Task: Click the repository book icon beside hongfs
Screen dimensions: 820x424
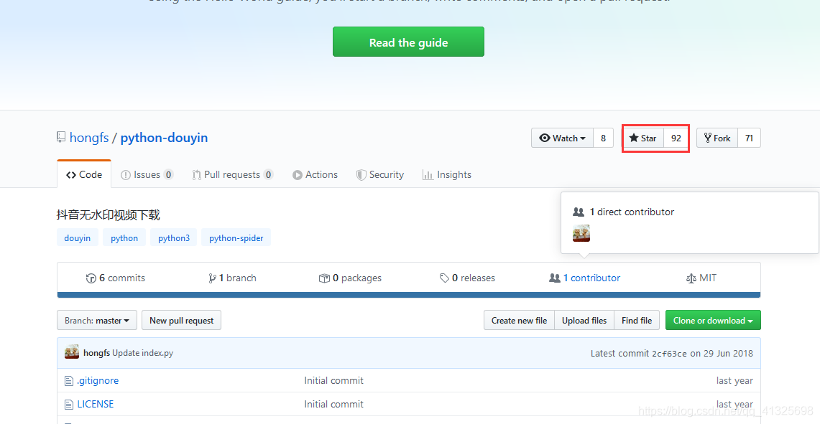Action: (61, 137)
